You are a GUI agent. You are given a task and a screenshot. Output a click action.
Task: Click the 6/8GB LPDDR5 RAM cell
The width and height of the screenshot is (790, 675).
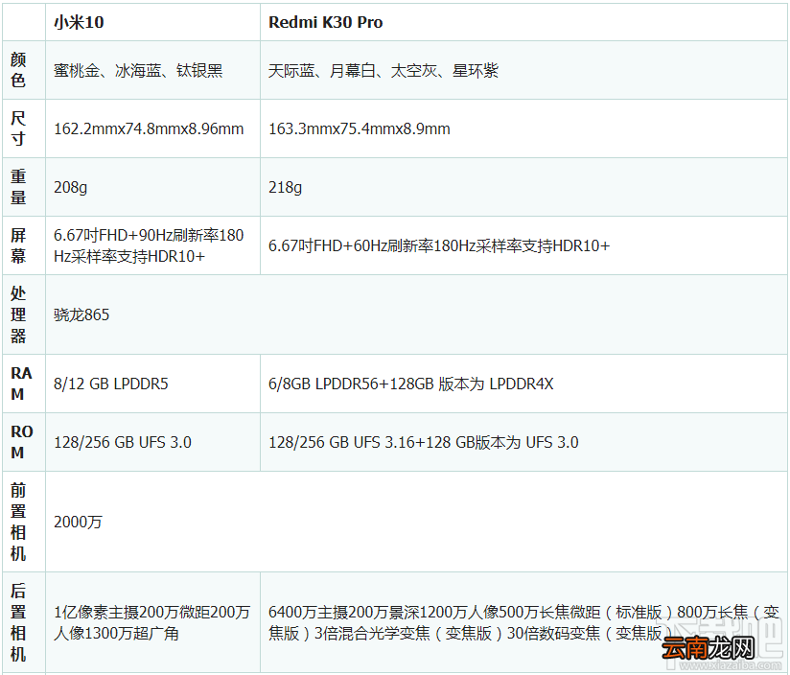pyautogui.click(x=523, y=384)
